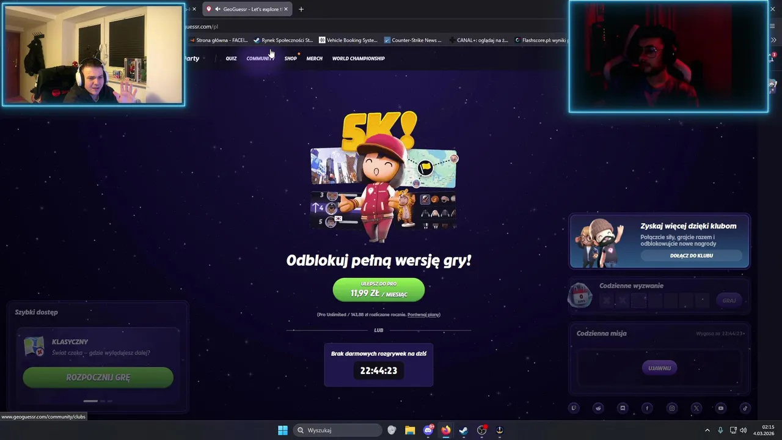Click the daily challenge Graj button
Screen dimensions: 782x440
tap(729, 301)
